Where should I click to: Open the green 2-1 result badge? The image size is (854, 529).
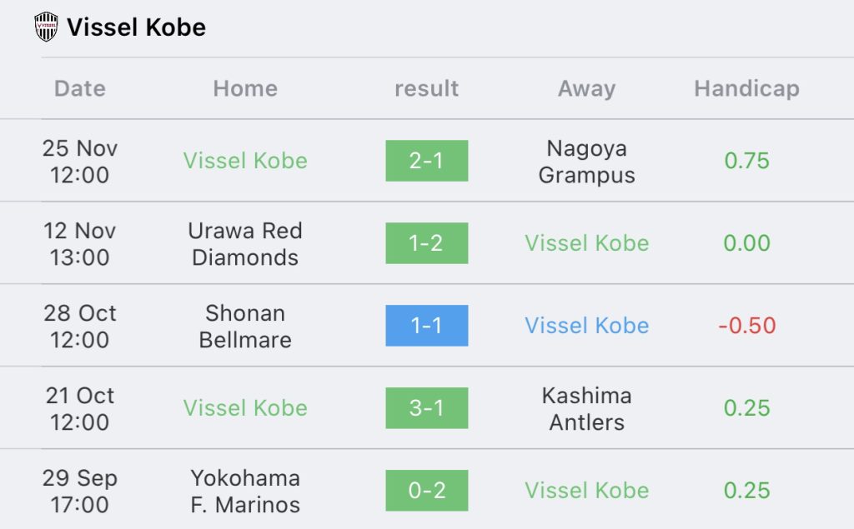coord(426,161)
